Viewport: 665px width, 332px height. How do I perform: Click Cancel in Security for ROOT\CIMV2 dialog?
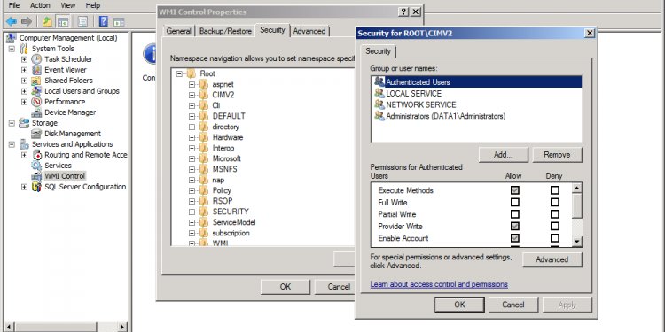pyautogui.click(x=513, y=305)
